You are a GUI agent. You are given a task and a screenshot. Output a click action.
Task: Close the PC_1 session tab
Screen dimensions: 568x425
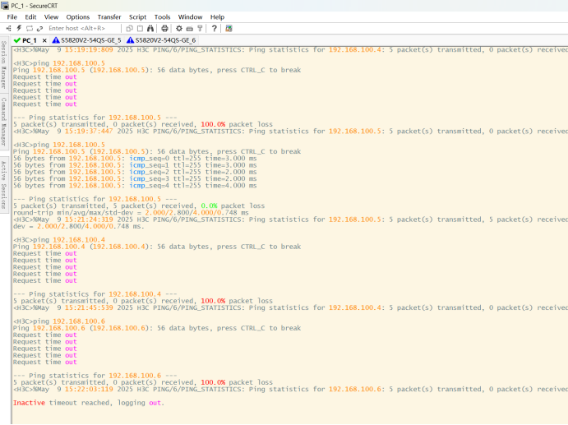44,39
